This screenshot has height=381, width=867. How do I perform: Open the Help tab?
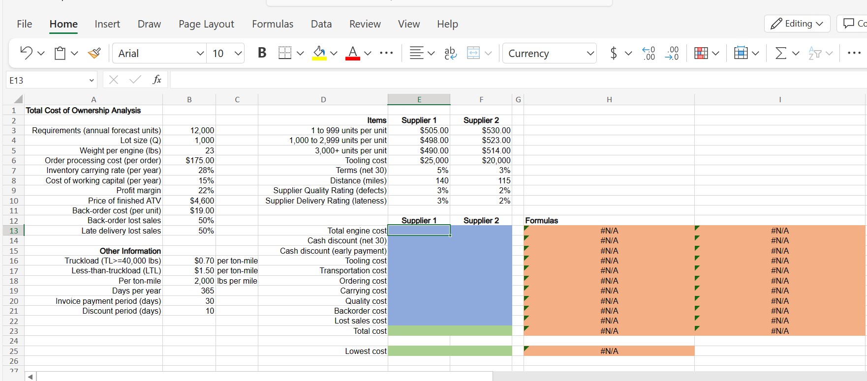447,24
